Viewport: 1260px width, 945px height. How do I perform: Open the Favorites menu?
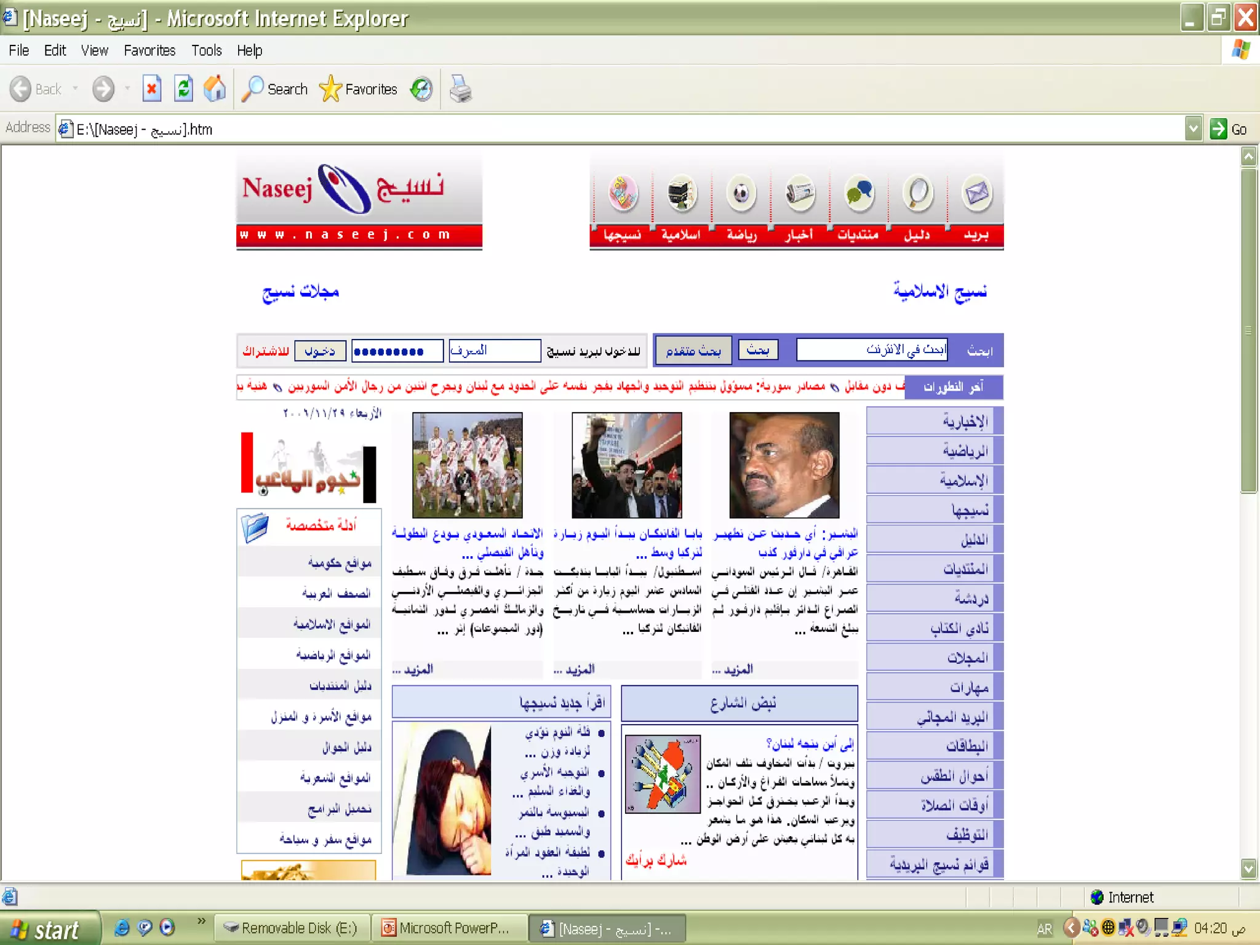point(150,50)
